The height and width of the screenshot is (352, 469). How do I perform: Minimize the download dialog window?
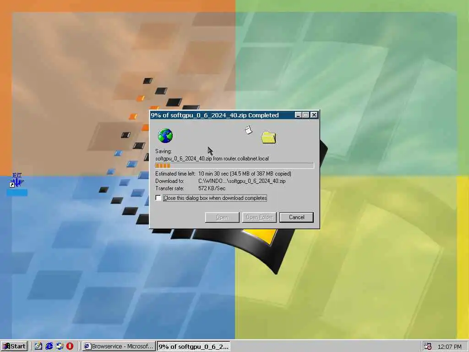pyautogui.click(x=298, y=115)
